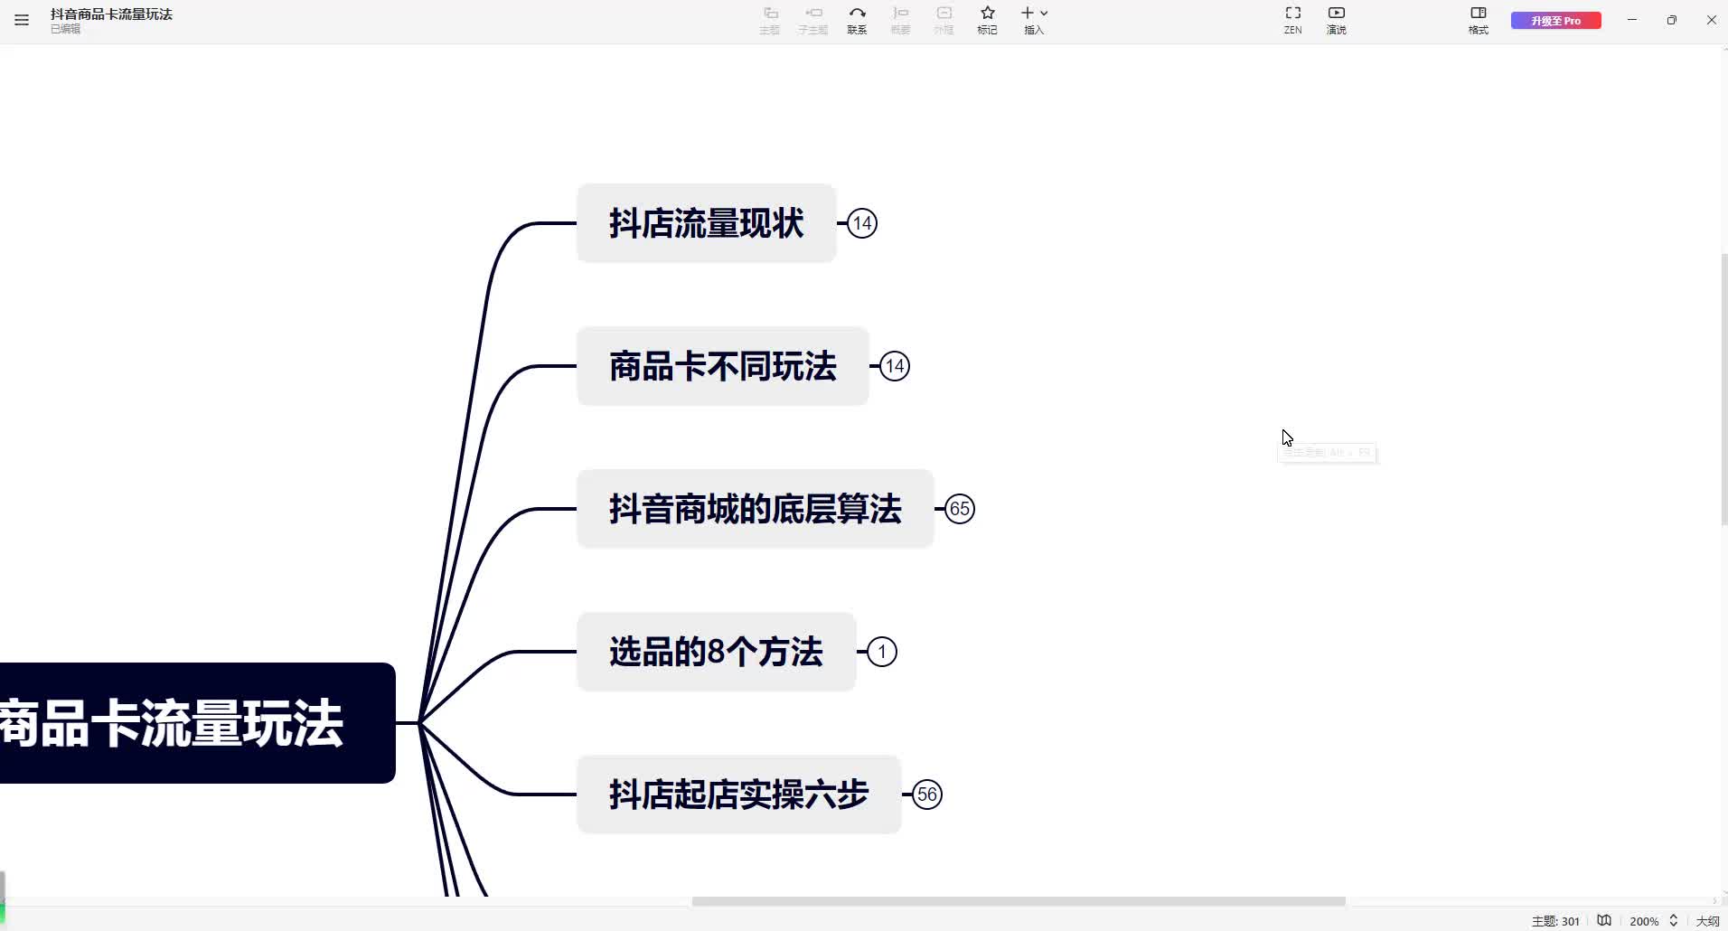Click the 主题 (topic) toolbar icon

click(769, 20)
